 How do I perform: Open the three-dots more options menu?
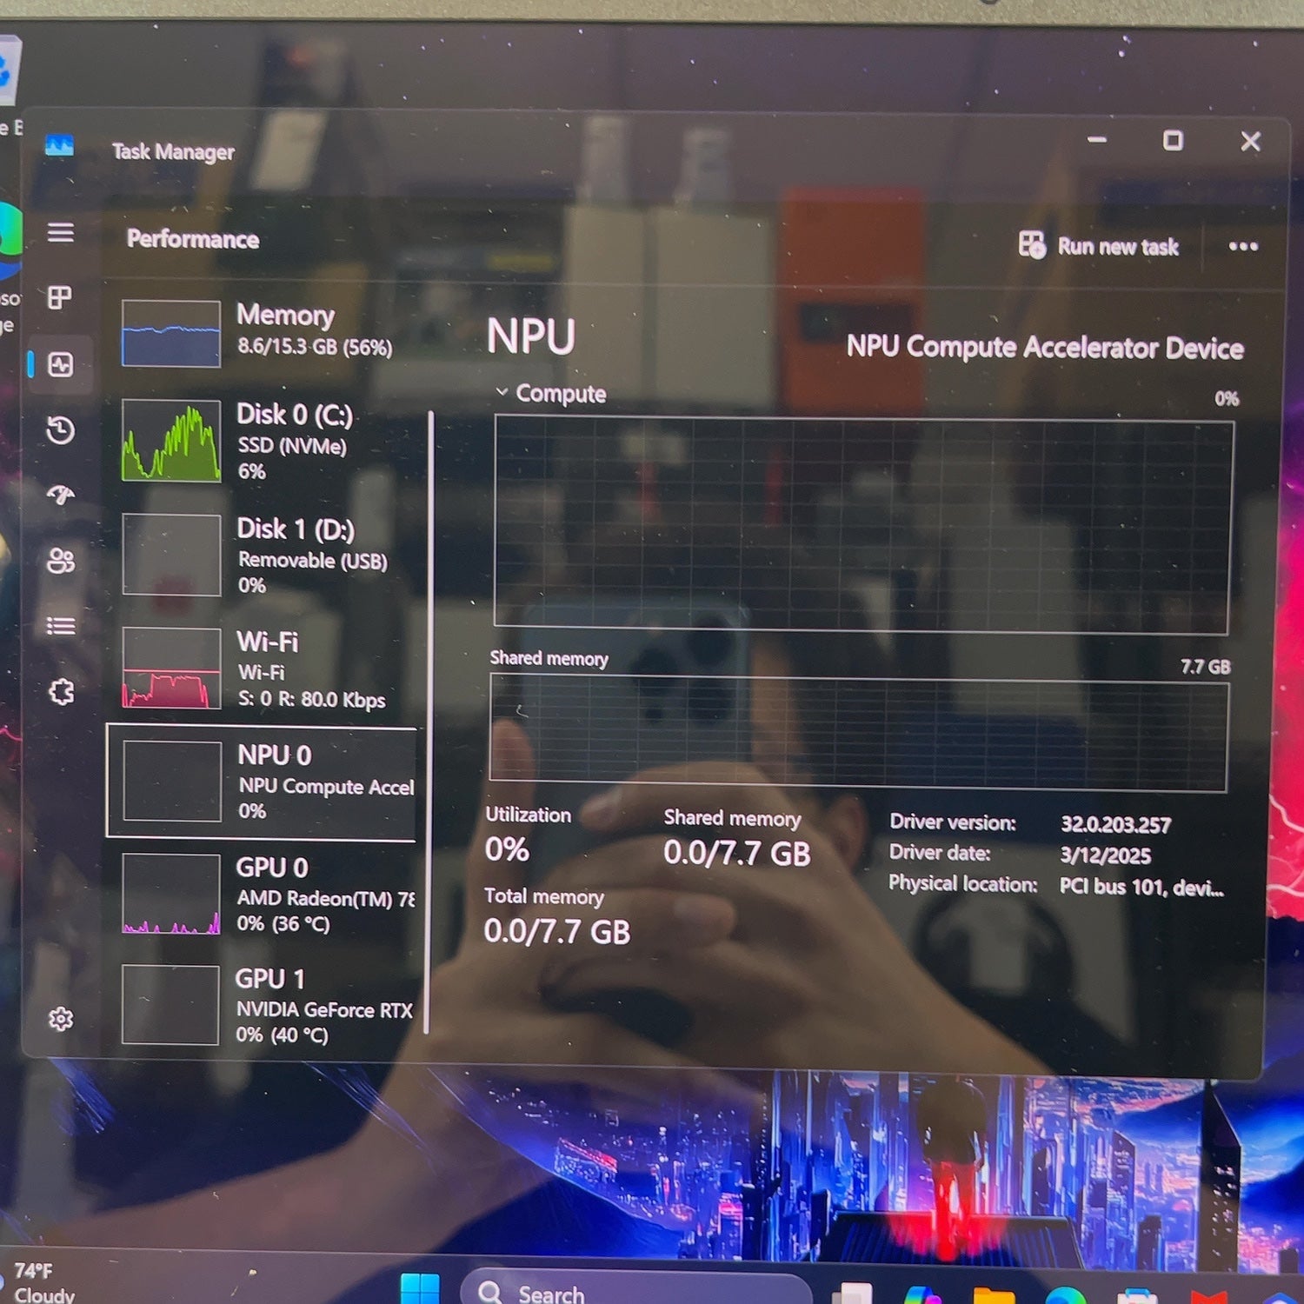coord(1243,247)
